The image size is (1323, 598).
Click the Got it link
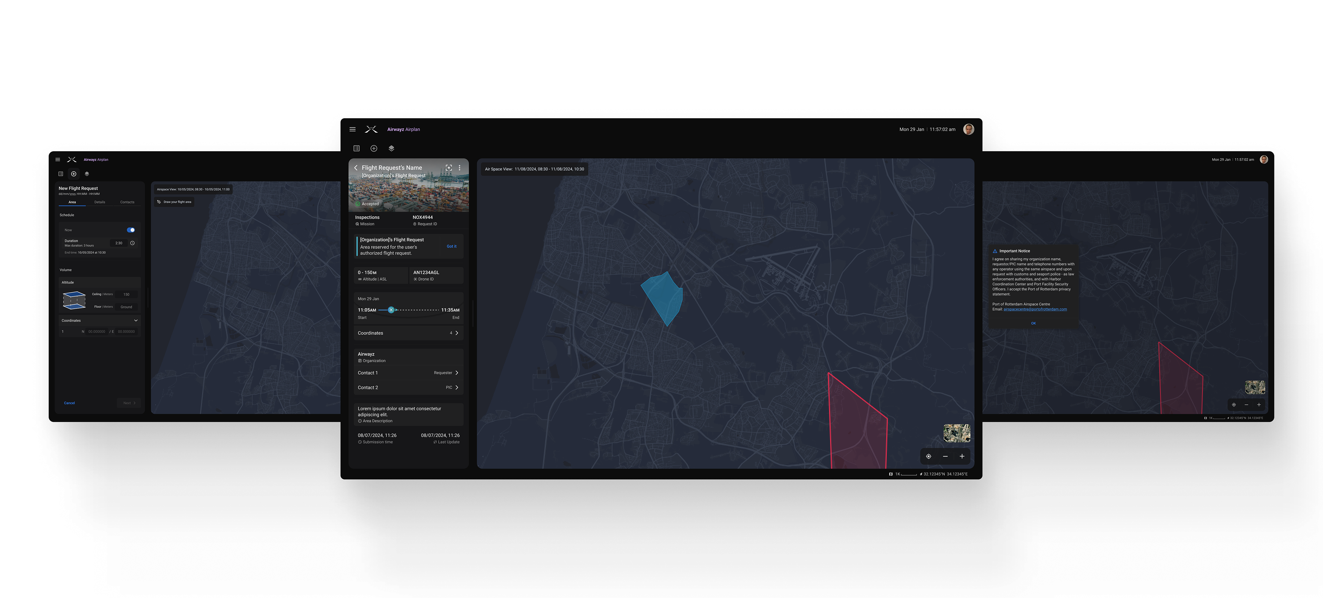tap(451, 246)
